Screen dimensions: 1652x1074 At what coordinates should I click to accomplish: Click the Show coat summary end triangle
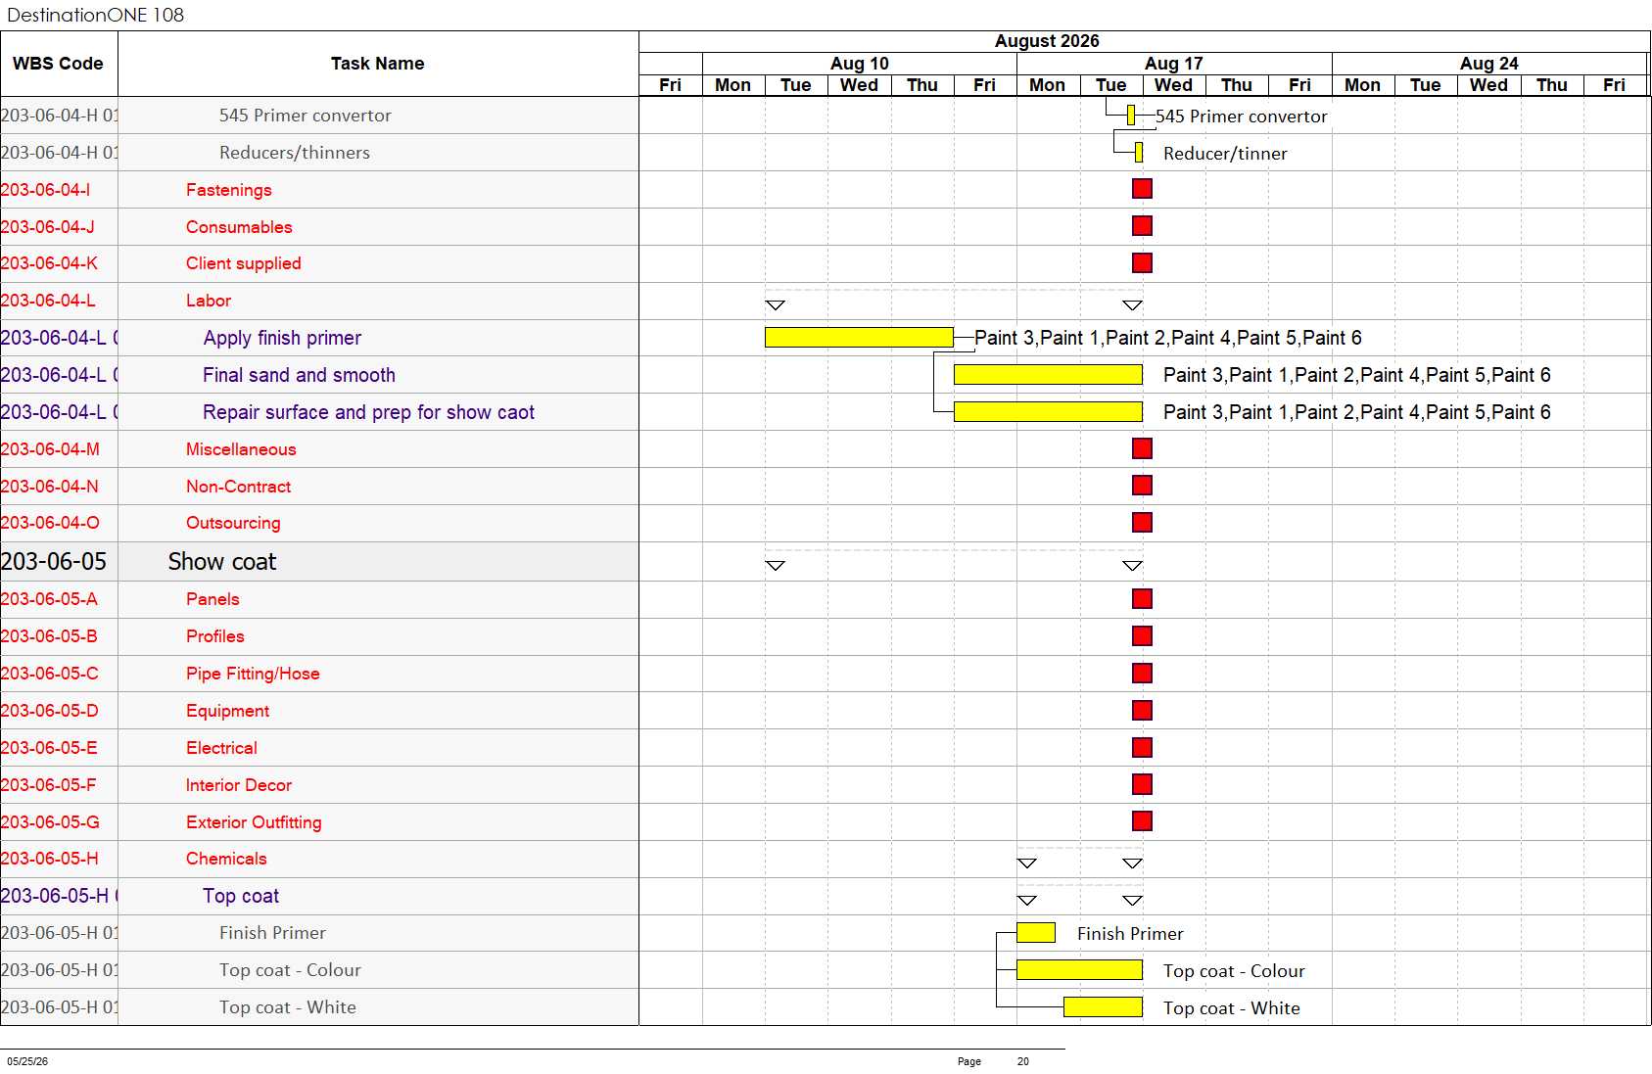pyautogui.click(x=1132, y=566)
